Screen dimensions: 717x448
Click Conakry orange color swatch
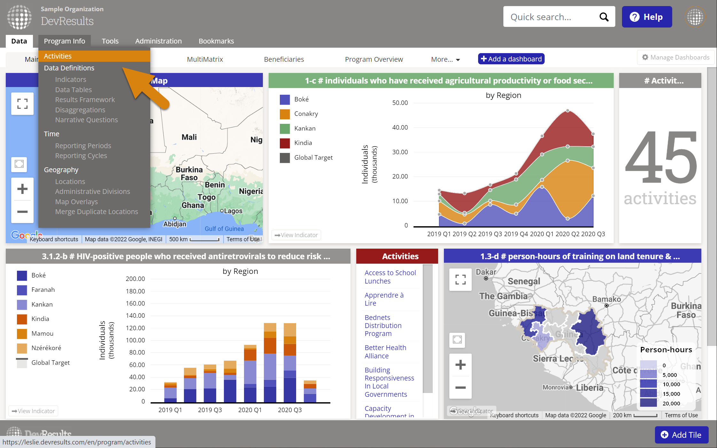click(x=285, y=114)
